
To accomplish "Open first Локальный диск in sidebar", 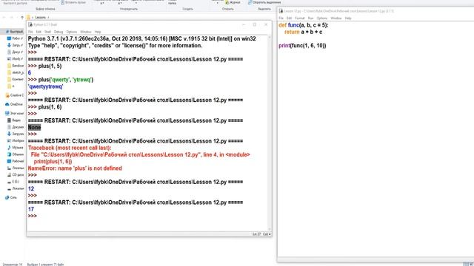I will (16, 168).
